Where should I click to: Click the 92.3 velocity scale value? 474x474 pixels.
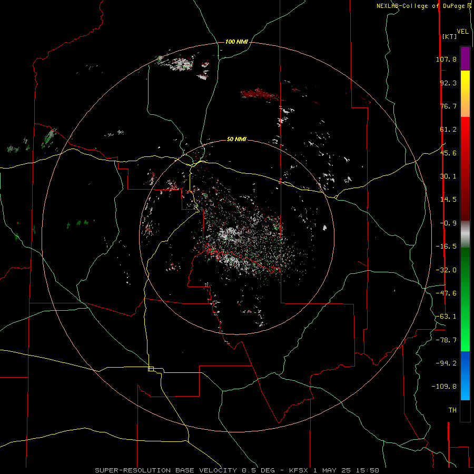coord(448,83)
